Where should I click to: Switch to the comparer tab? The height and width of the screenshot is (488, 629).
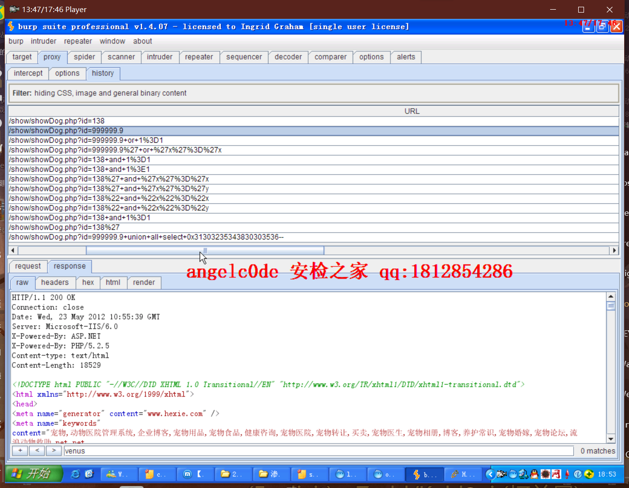(330, 57)
